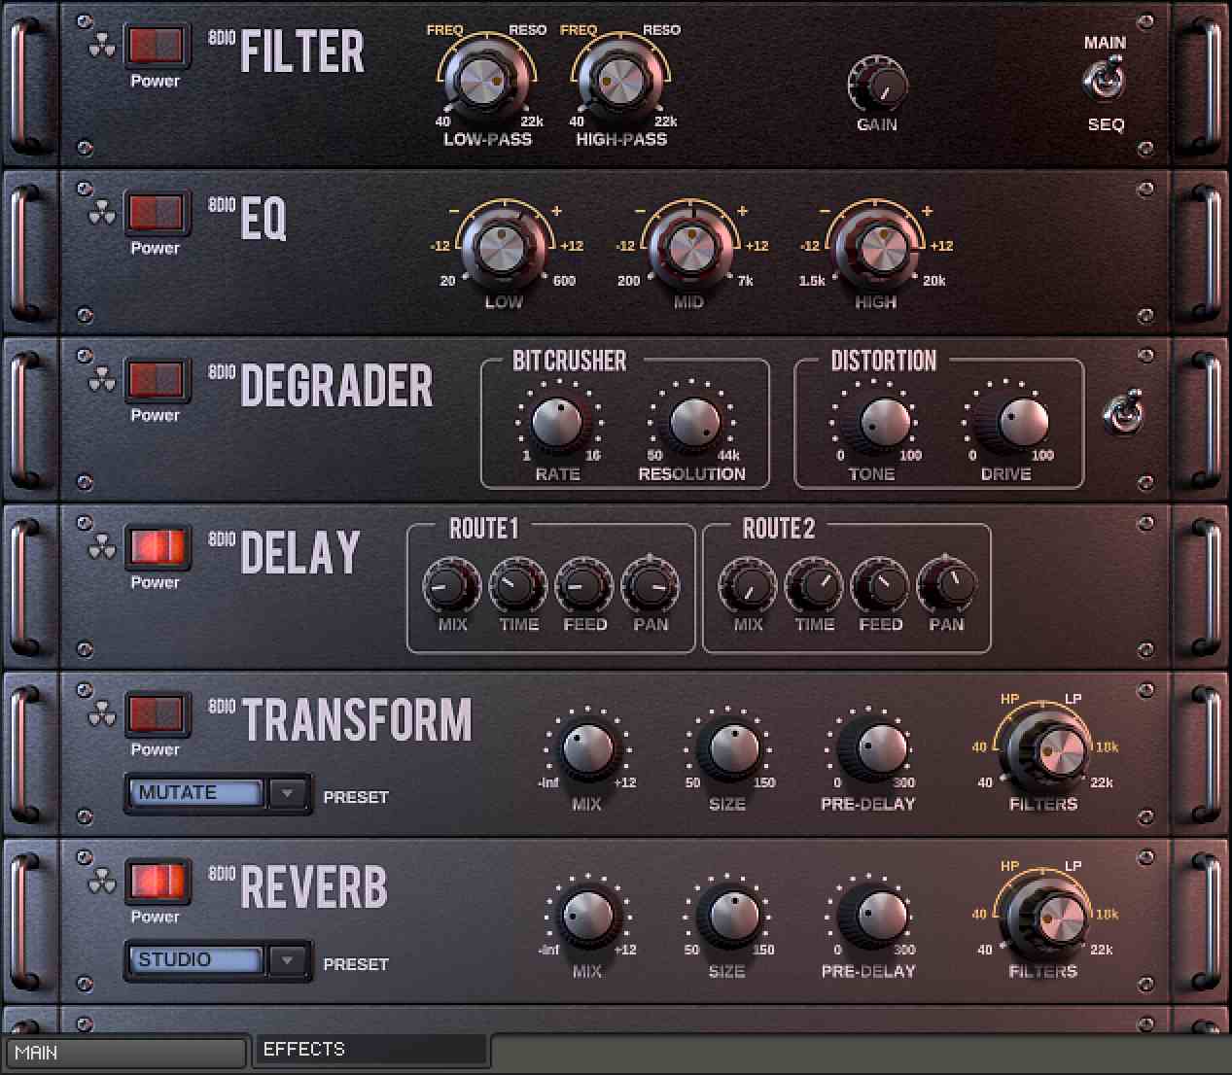This screenshot has height=1075, width=1232.
Task: Open the Transform preset dropdown arrow
Action: 288,793
